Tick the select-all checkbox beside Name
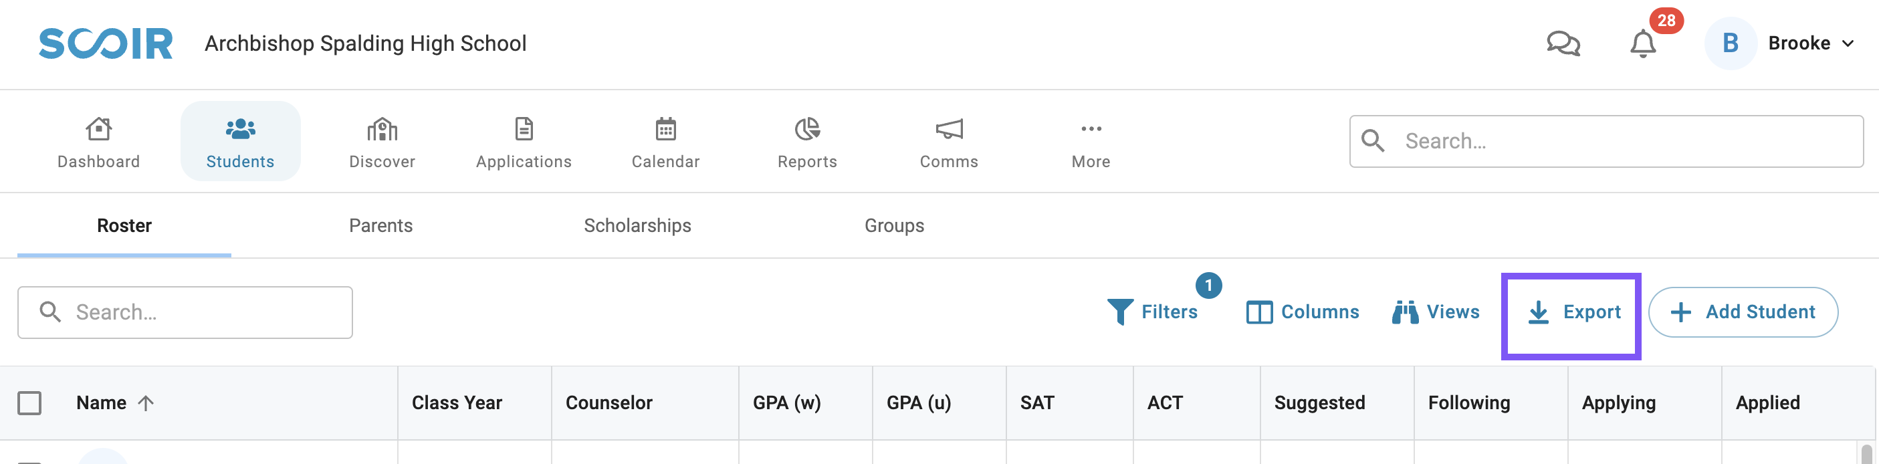 pos(29,402)
